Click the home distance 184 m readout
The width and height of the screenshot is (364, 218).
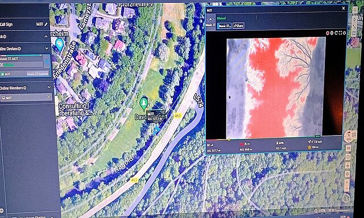(313, 147)
